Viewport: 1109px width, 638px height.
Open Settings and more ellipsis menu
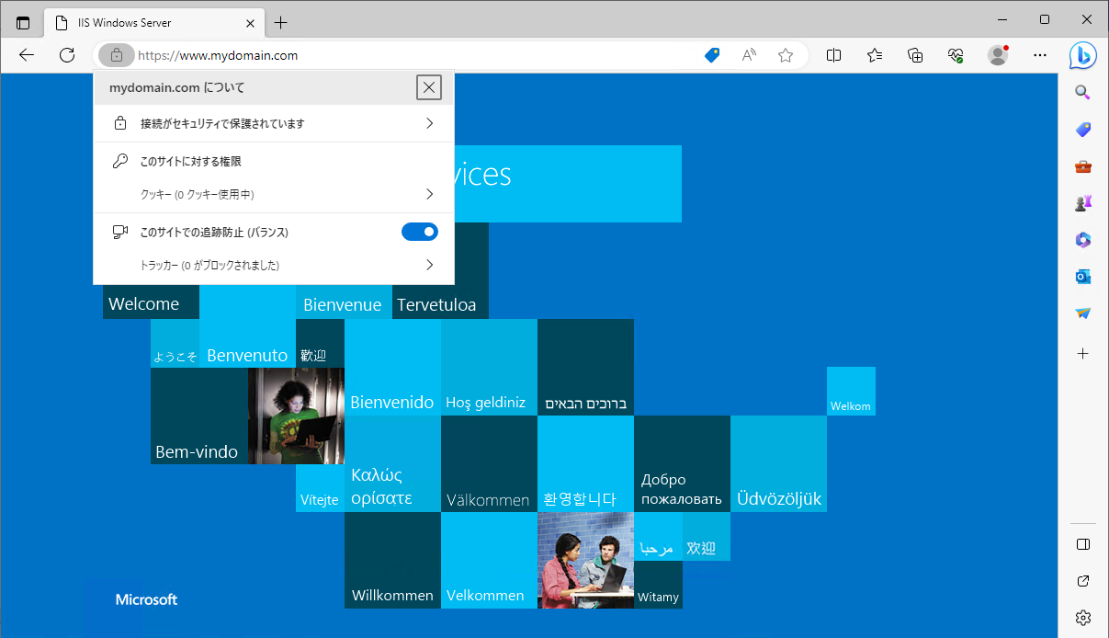click(1040, 55)
